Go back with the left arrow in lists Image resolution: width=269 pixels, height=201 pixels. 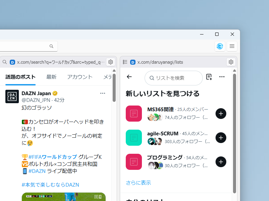(x=129, y=77)
